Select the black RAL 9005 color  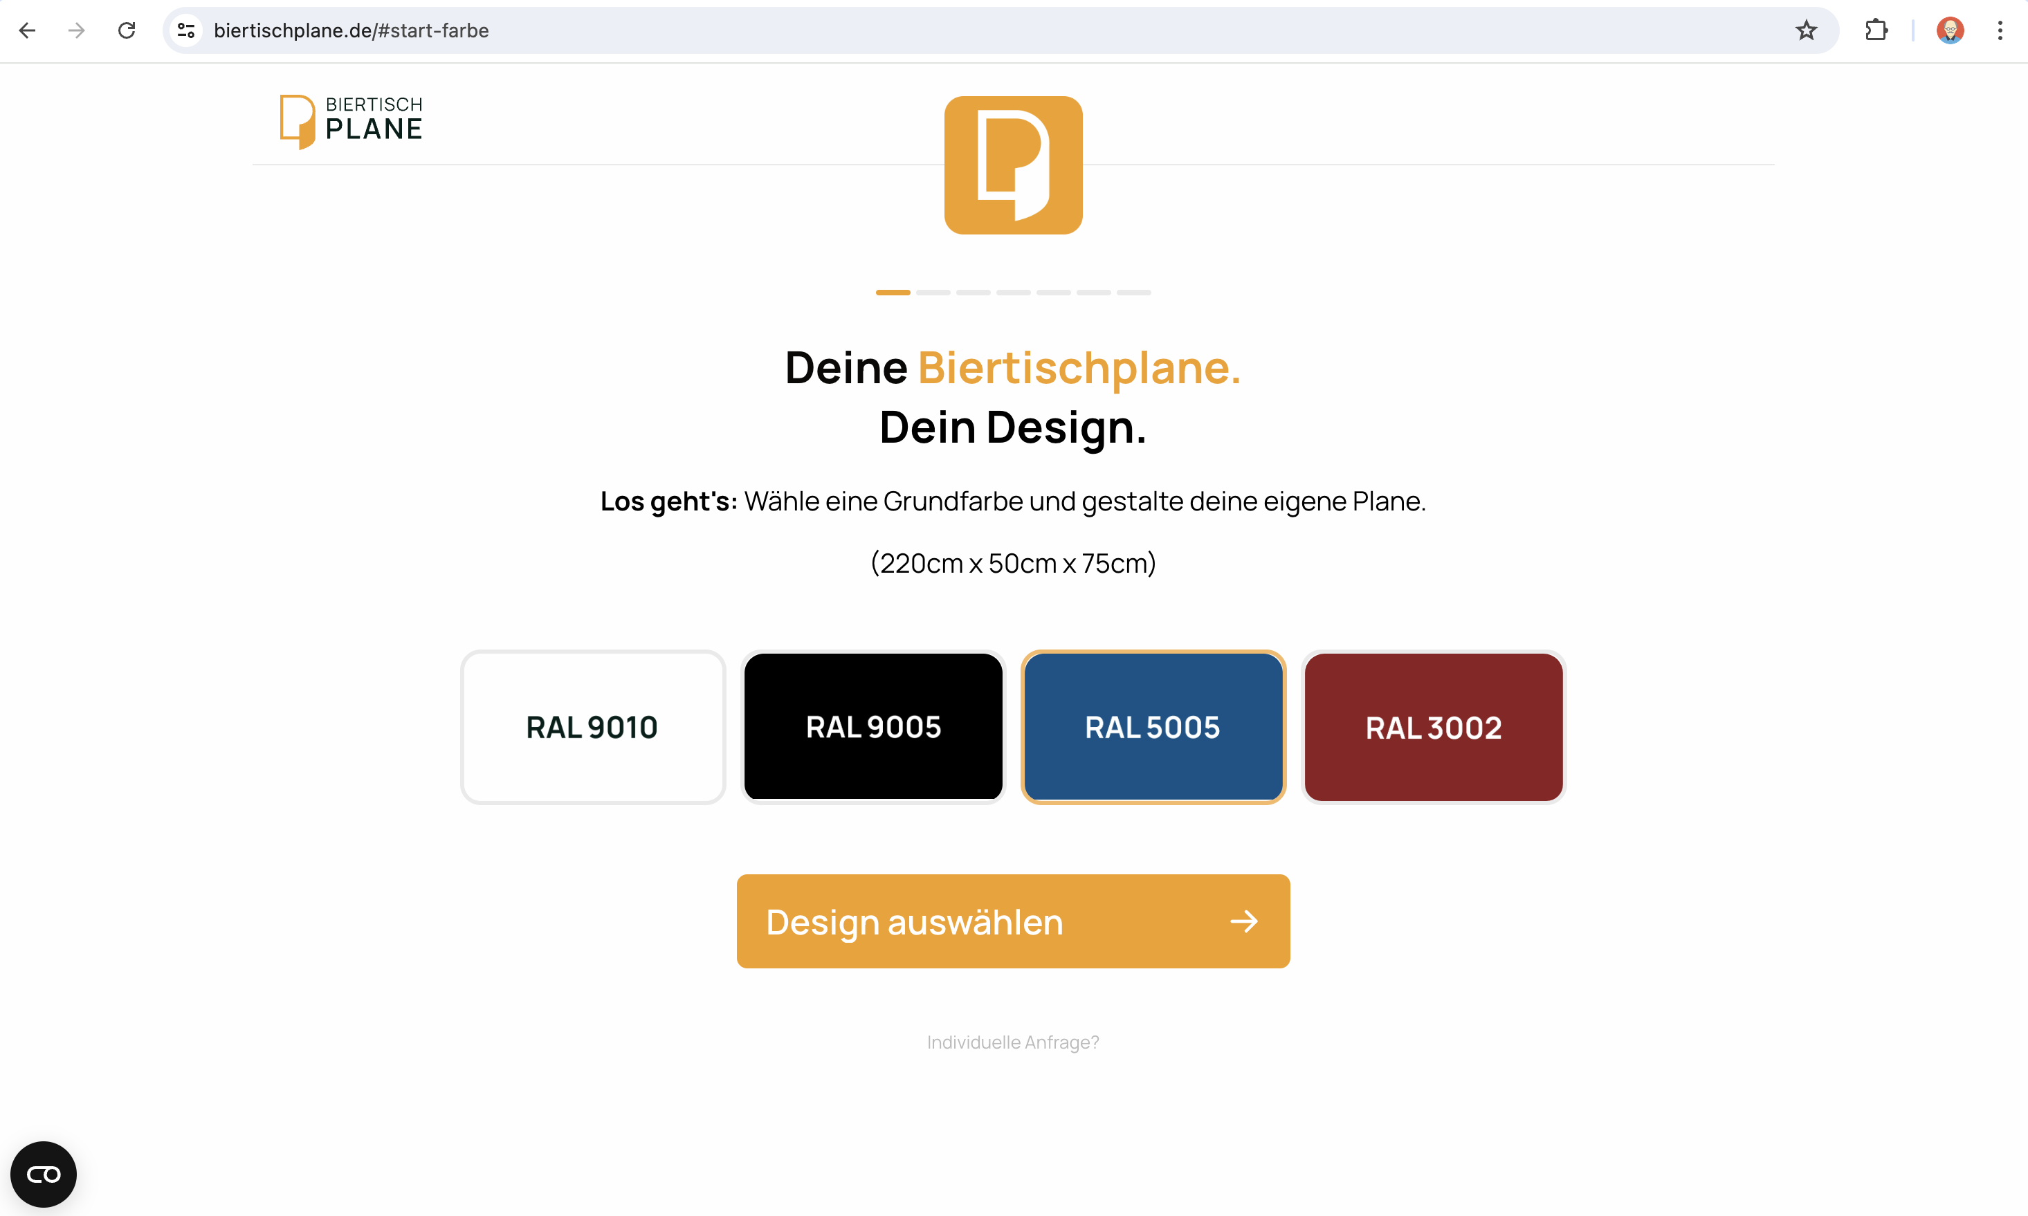click(x=873, y=727)
